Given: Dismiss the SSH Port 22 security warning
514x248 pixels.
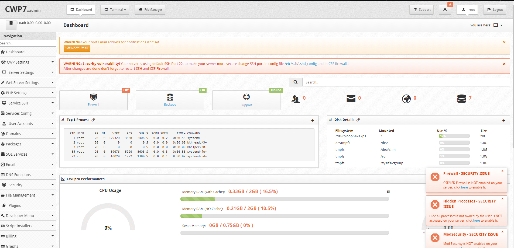Looking at the screenshot, I should click(504, 64).
